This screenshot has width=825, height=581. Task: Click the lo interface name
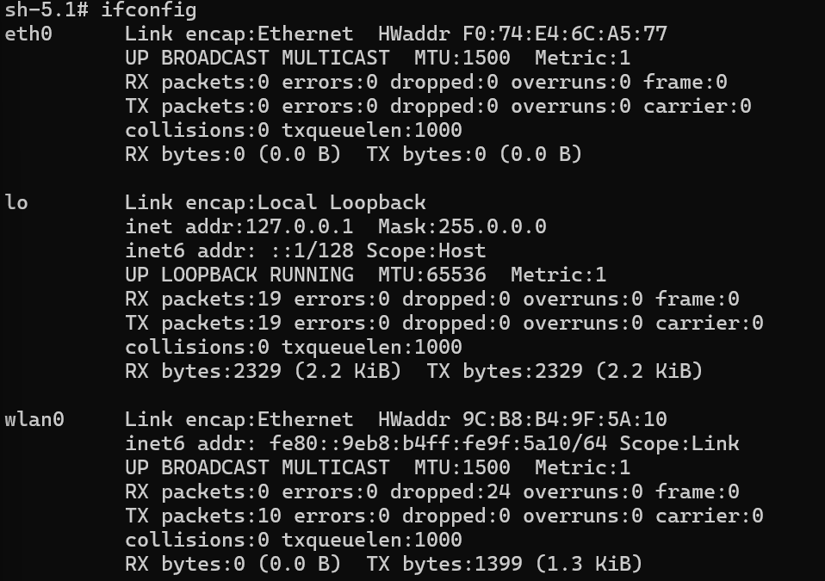click(x=16, y=203)
